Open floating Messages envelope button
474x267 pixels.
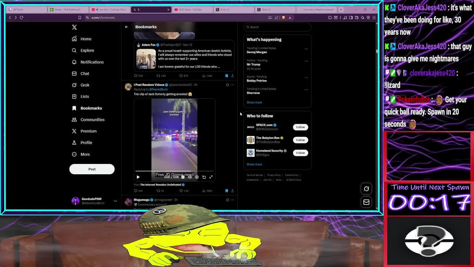click(x=366, y=202)
